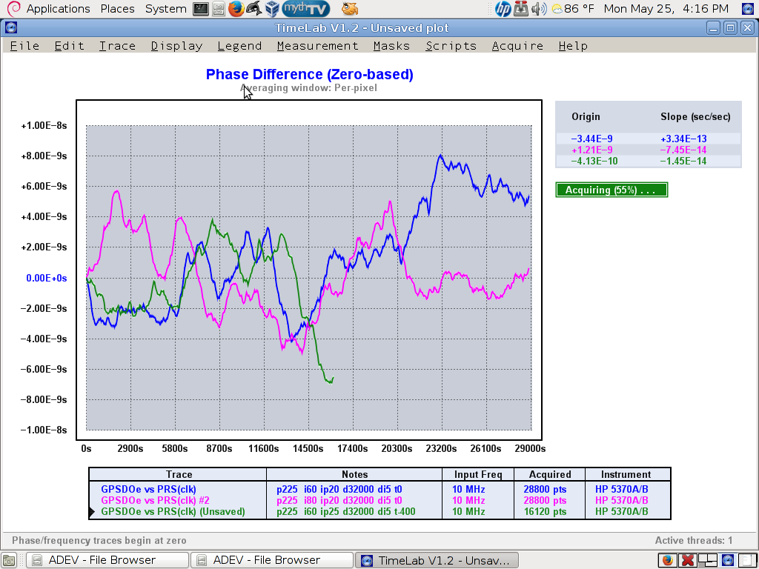This screenshot has height=569, width=759.
Task: Click the Acquiring 55% progress bar
Action: (611, 190)
